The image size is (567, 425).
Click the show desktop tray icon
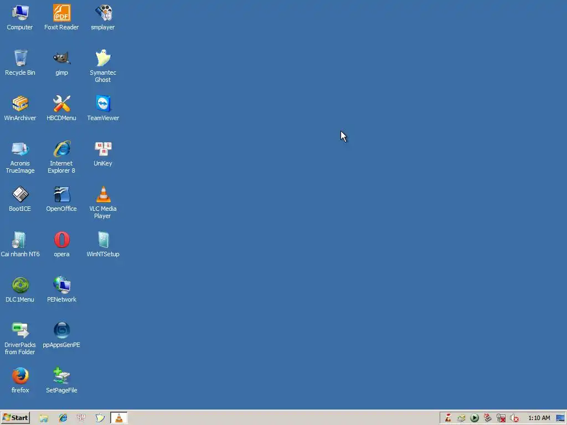(x=560, y=418)
